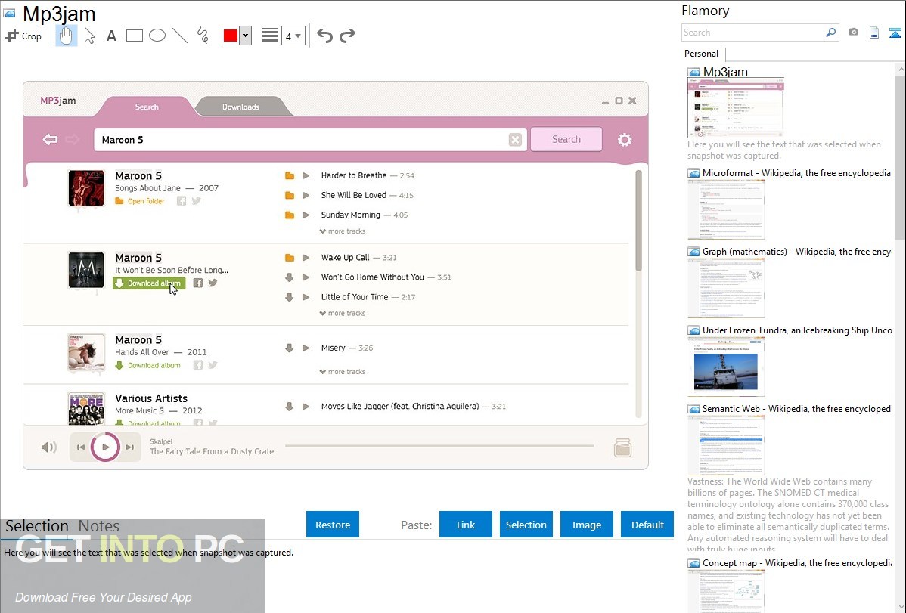
Task: Switch to the Notes tab
Action: 99,526
